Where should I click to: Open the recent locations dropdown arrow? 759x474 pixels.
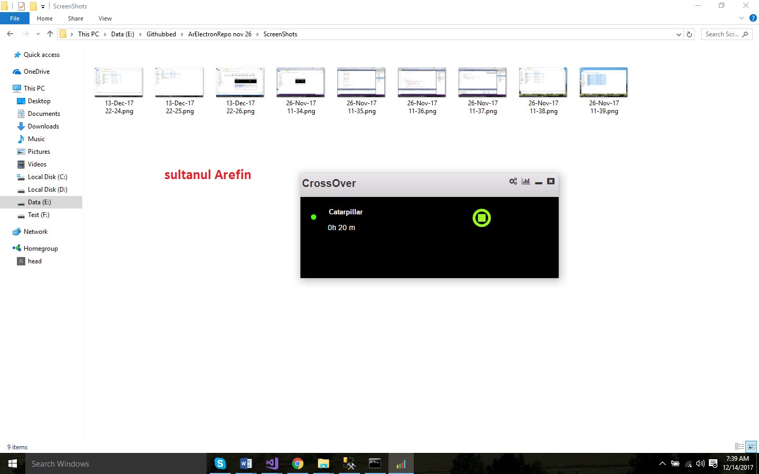38,34
